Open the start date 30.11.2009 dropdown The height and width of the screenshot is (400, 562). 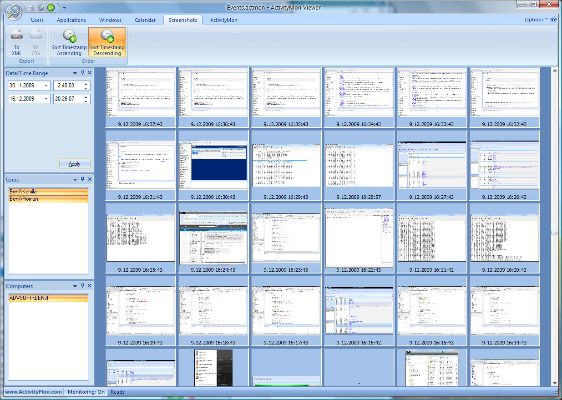[x=46, y=86]
